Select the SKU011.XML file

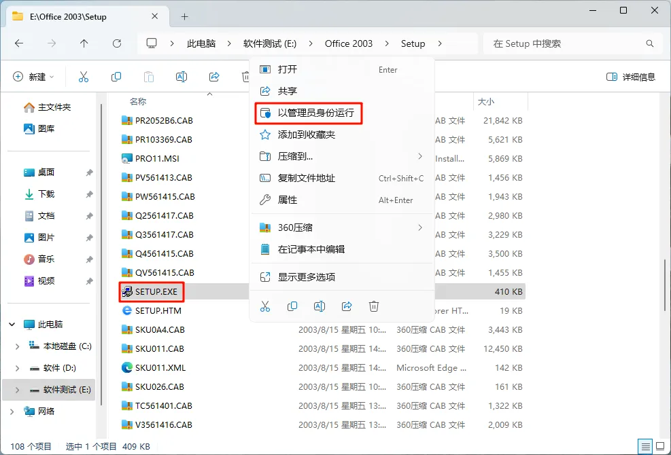[160, 368]
